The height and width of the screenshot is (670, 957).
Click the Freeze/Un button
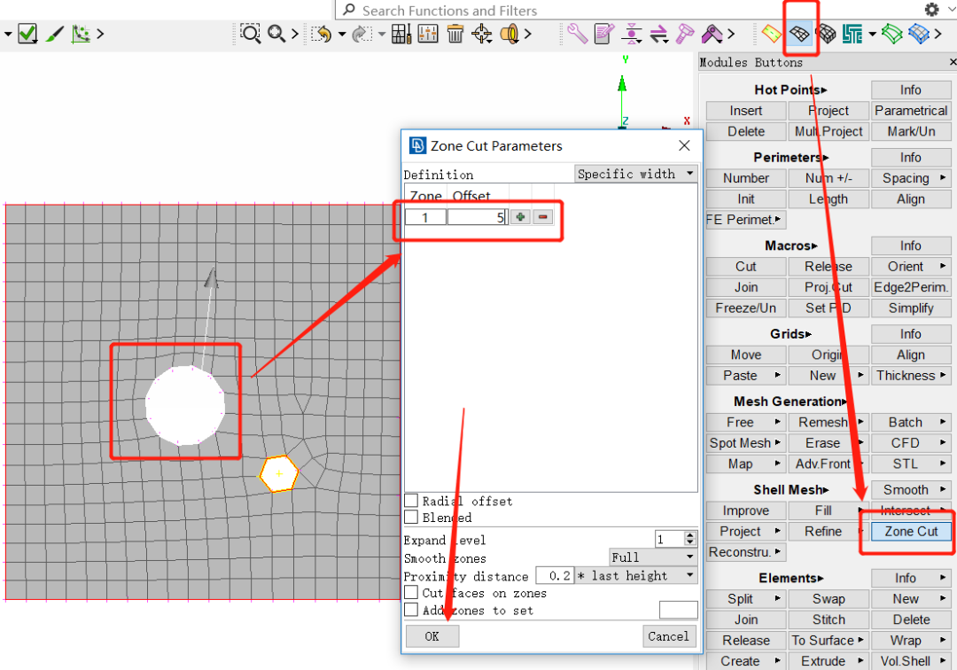(x=746, y=308)
